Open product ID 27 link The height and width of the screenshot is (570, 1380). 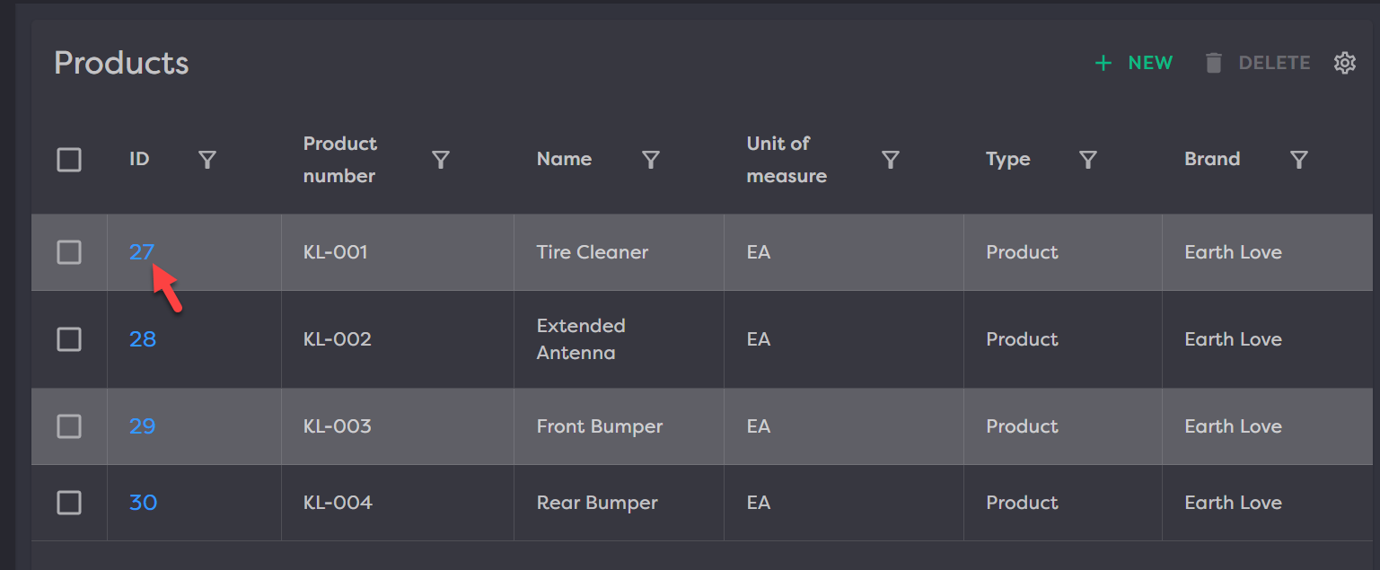click(x=141, y=252)
